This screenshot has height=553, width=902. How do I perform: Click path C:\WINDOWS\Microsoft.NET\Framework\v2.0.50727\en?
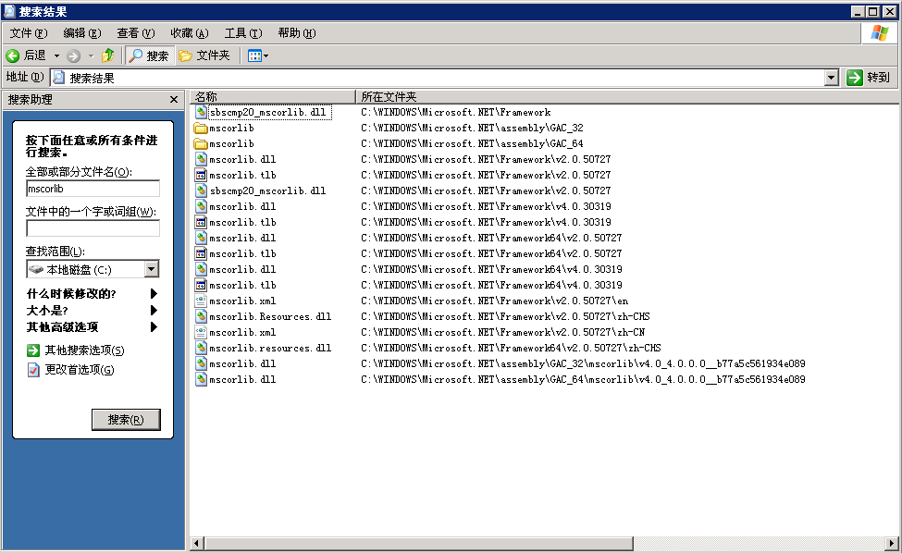pos(494,301)
